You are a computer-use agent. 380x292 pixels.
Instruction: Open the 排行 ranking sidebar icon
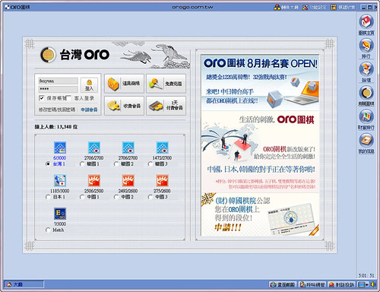(x=366, y=46)
